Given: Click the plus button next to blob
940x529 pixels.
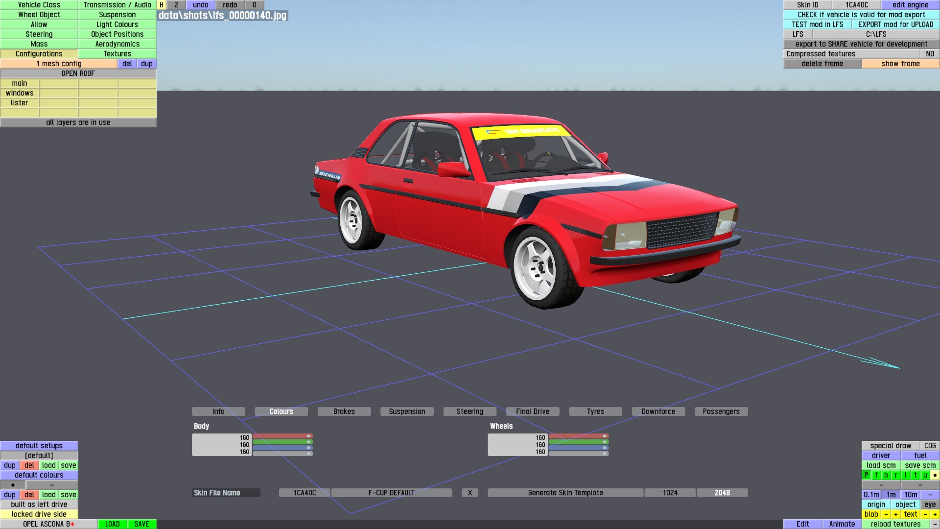Looking at the screenshot, I should click(x=895, y=514).
